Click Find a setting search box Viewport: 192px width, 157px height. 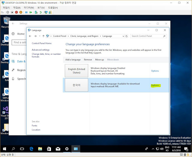click(19, 42)
